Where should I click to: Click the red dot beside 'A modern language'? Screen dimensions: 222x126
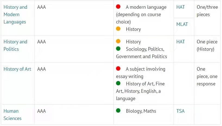click(118, 7)
